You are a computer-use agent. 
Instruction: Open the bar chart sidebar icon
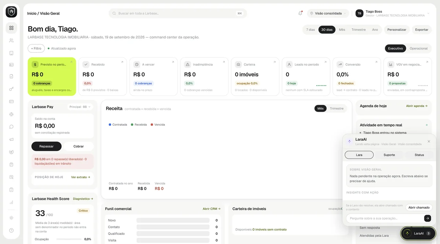[11, 202]
